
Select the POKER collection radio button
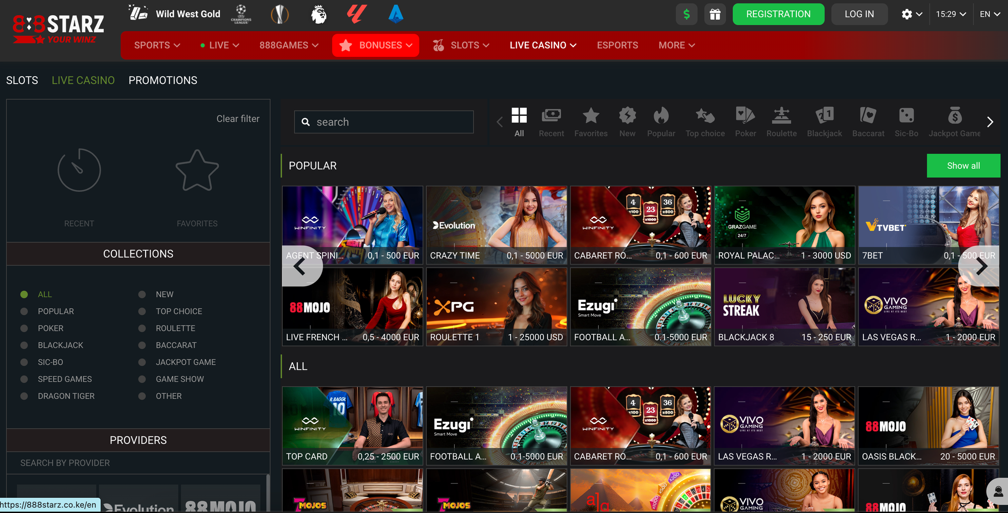click(24, 328)
